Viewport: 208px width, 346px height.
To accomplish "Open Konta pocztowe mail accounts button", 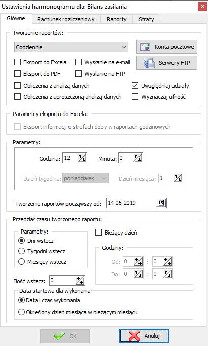I will (167, 47).
